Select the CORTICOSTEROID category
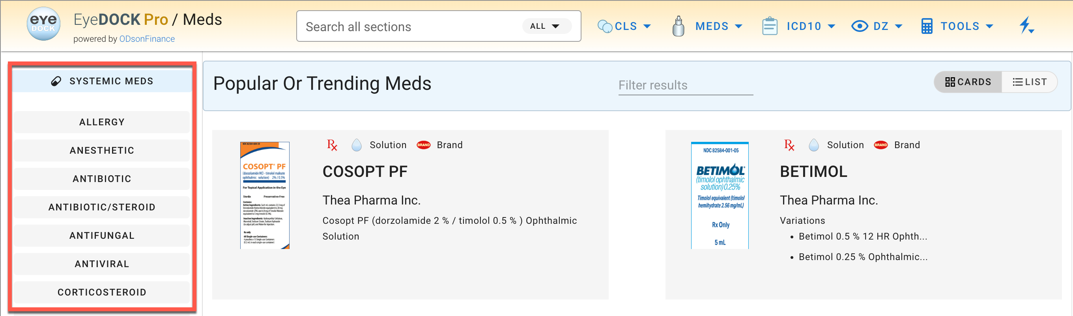1073x316 pixels. (102, 292)
